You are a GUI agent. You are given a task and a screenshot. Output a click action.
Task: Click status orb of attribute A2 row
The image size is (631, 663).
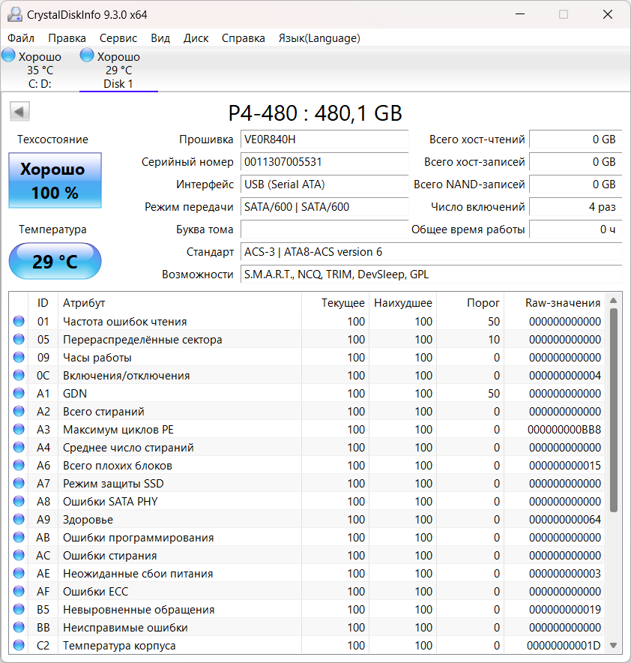pos(19,411)
